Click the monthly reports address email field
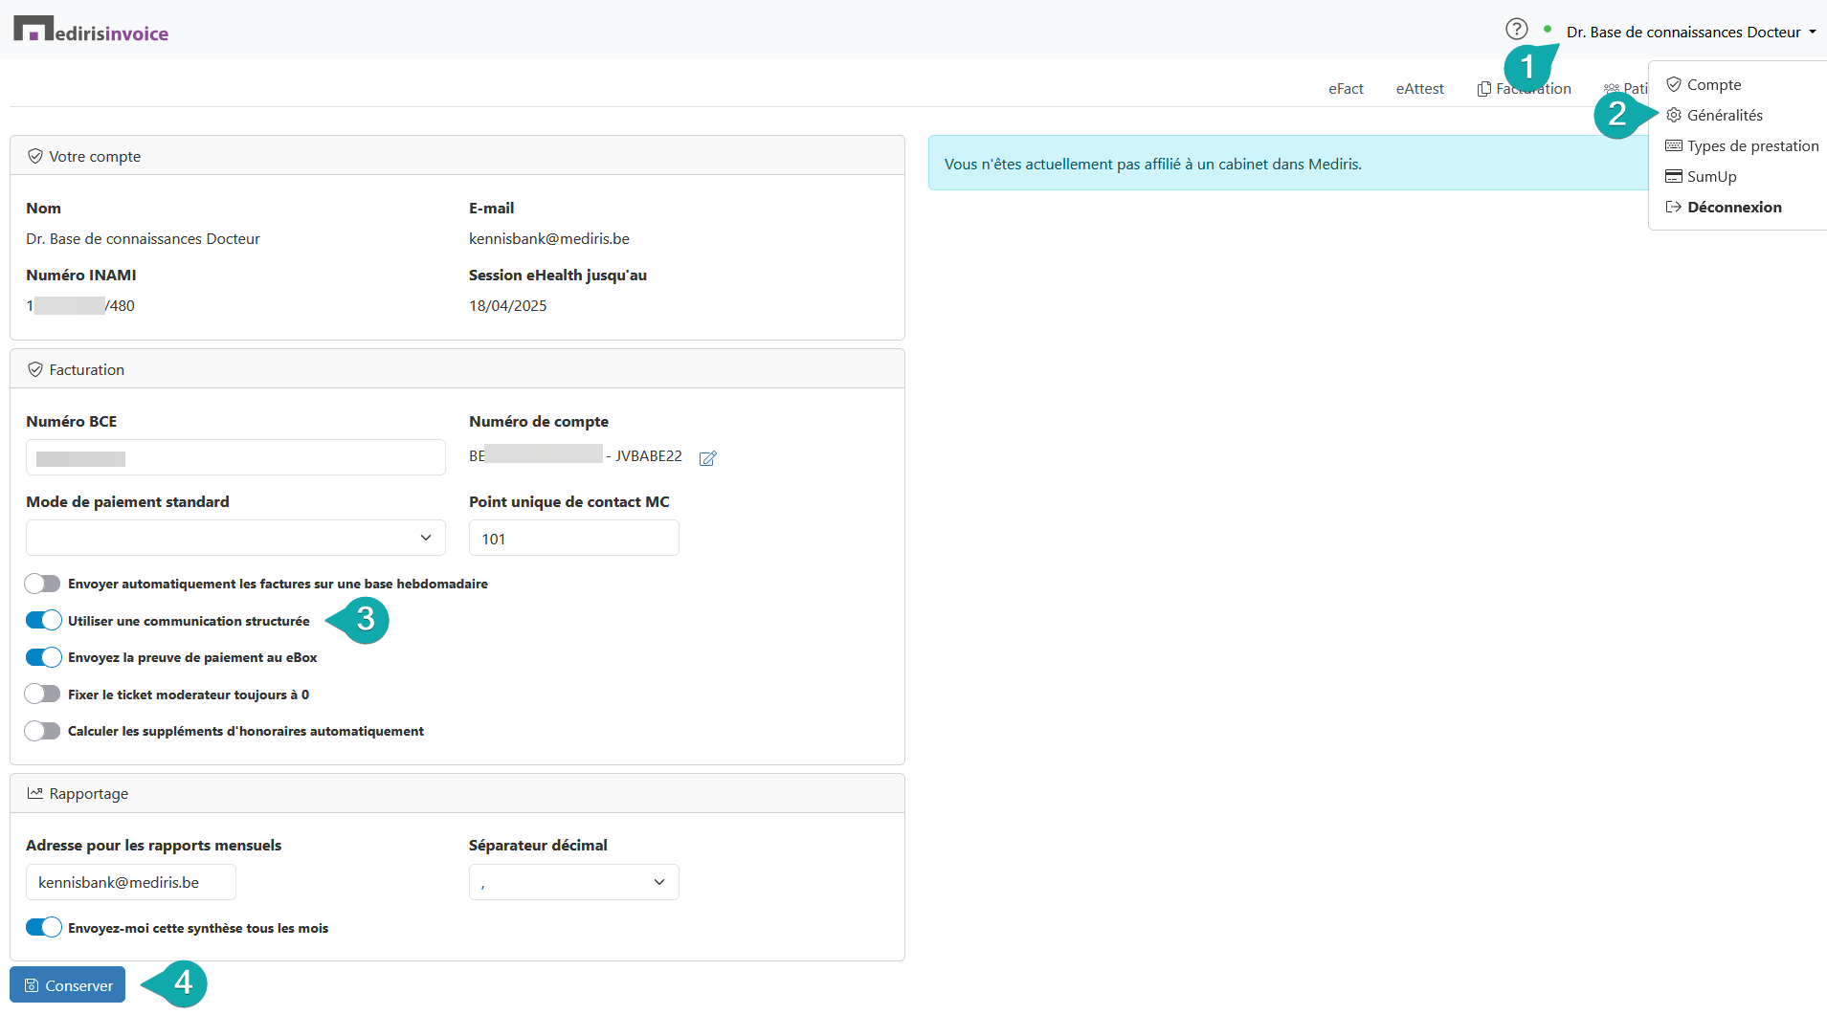The image size is (1827, 1015). (131, 882)
